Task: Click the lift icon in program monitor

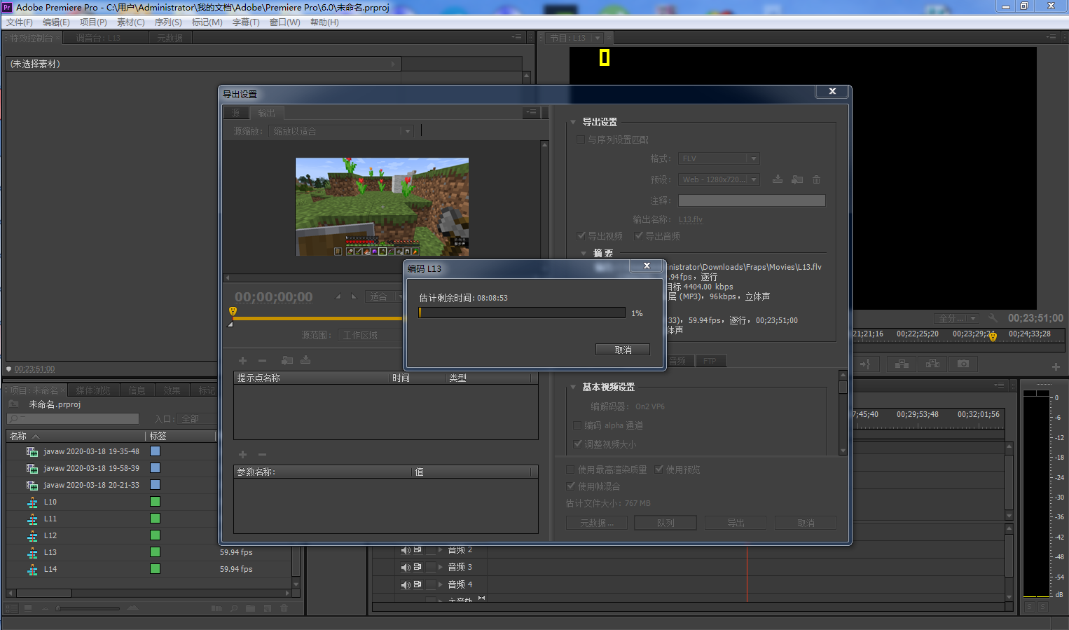Action: click(x=902, y=364)
